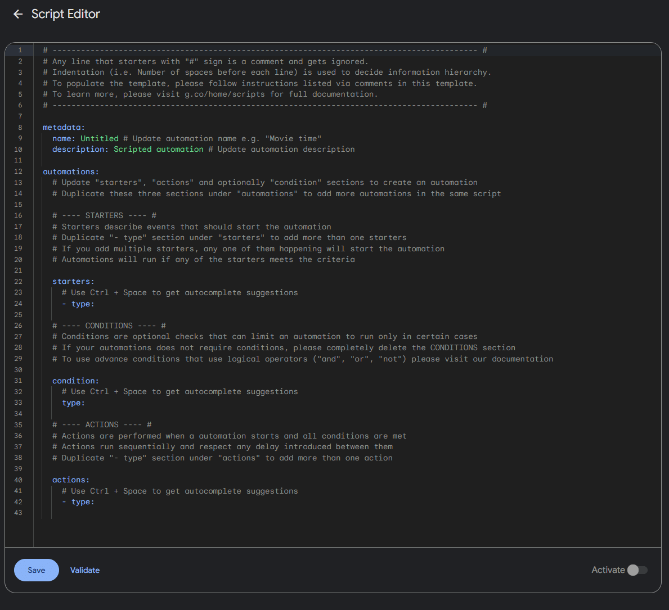Image resolution: width=669 pixels, height=610 pixels.
Task: Place cursor on the Untitled name value
Action: pyautogui.click(x=99, y=138)
